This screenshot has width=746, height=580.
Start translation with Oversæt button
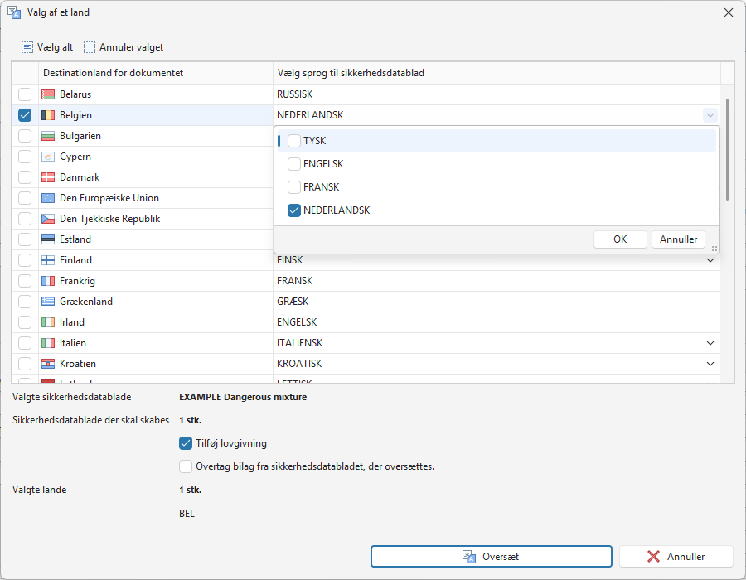pos(491,556)
